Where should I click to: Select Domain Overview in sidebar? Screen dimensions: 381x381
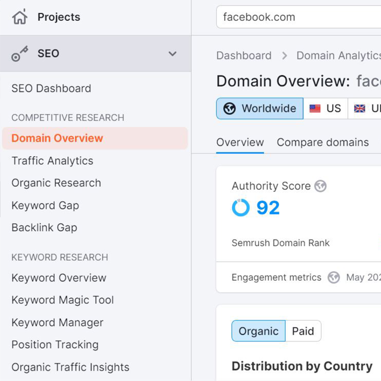95,138
